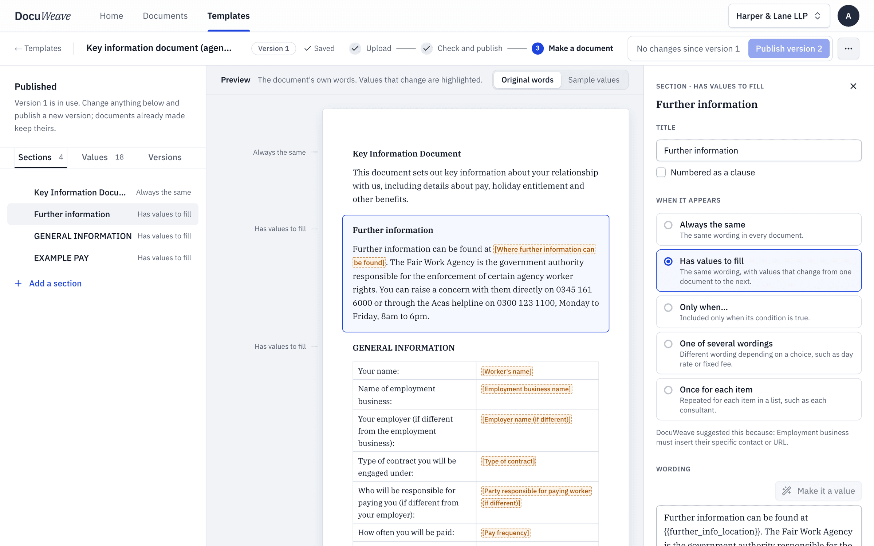Screen dimensions: 874x546
Task: Select the Once for each item option
Action: click(759, 399)
